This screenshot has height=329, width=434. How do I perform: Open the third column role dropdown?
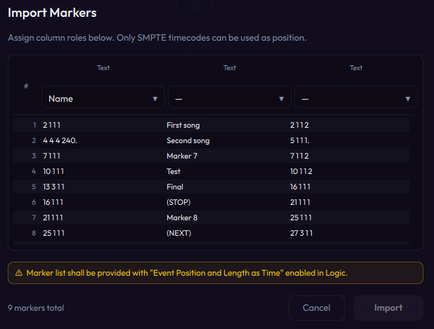tap(356, 97)
